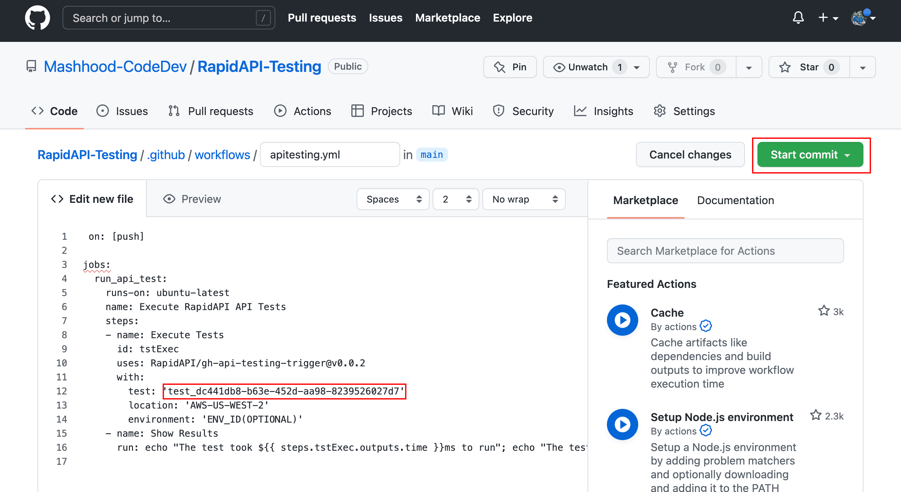Open Issues in top navigation
This screenshot has width=901, height=492.
(385, 18)
